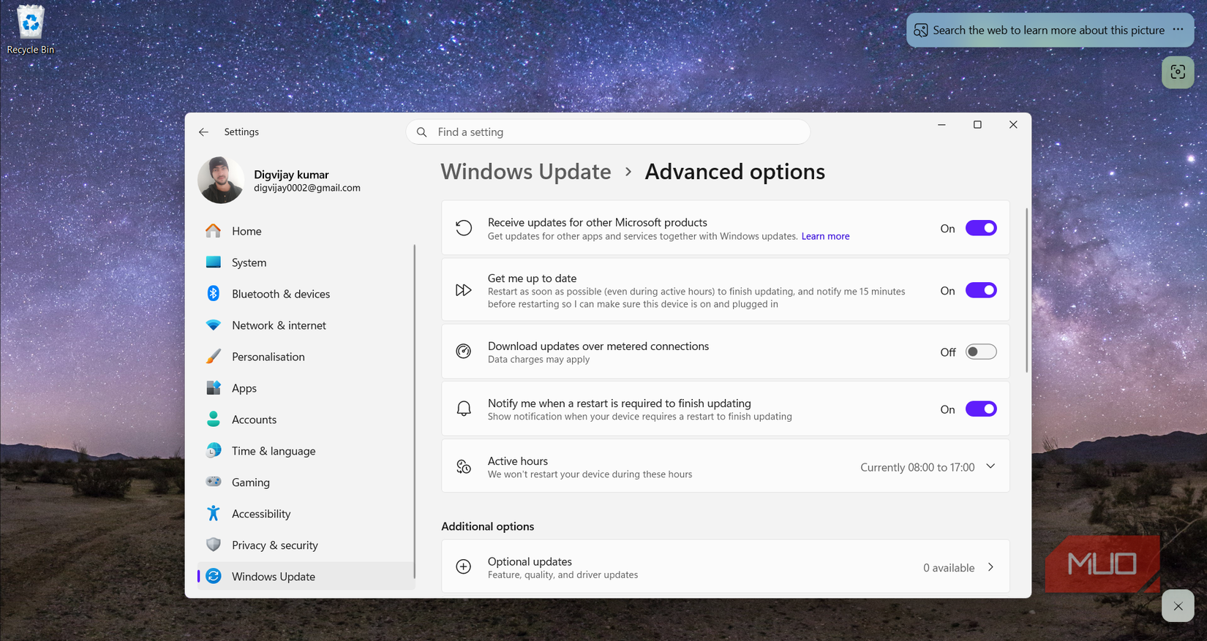
Task: Click the content area vertical scrollbar
Action: click(x=1026, y=290)
